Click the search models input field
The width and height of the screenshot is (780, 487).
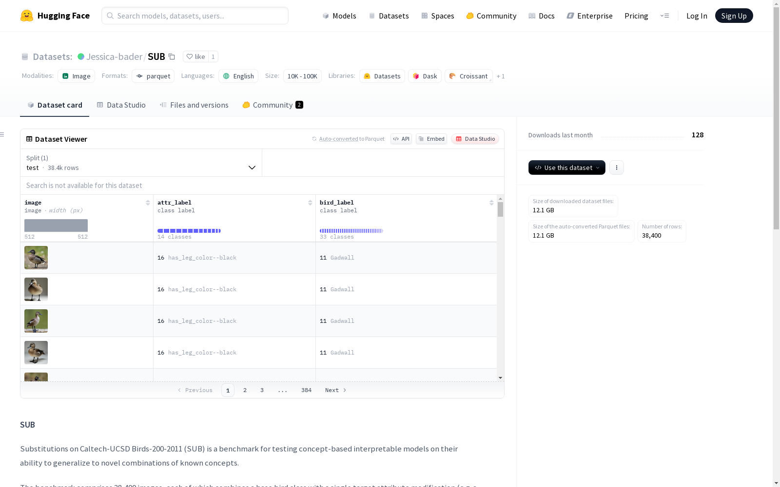[195, 16]
